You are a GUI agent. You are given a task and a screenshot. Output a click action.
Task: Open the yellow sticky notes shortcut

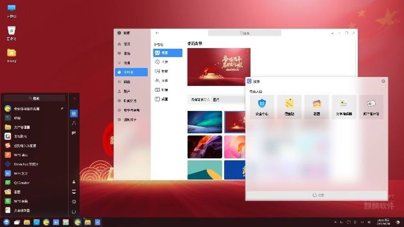click(x=289, y=106)
